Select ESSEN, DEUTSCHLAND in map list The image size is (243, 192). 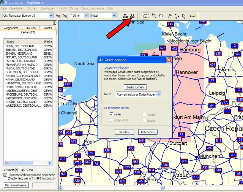pyautogui.click(x=20, y=61)
